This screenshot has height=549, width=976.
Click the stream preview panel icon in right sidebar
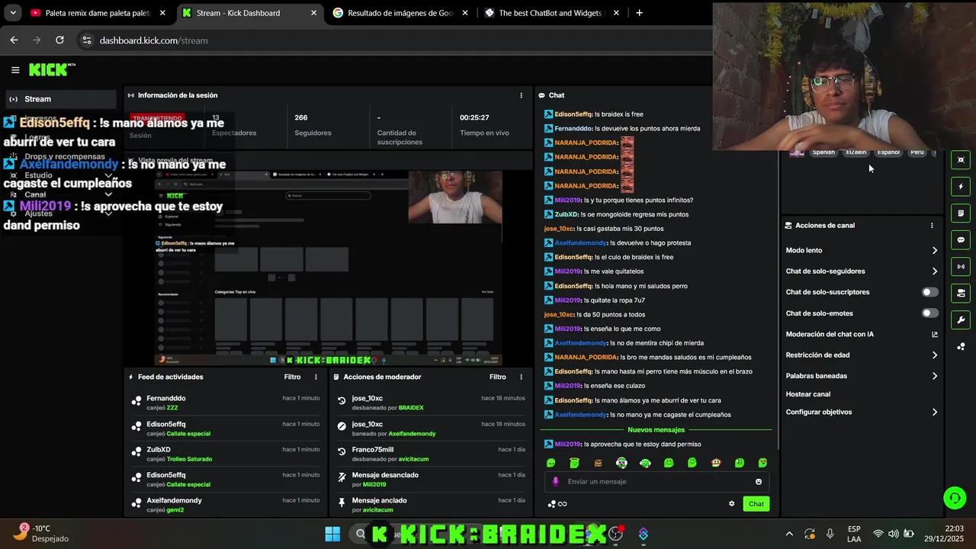click(x=961, y=160)
